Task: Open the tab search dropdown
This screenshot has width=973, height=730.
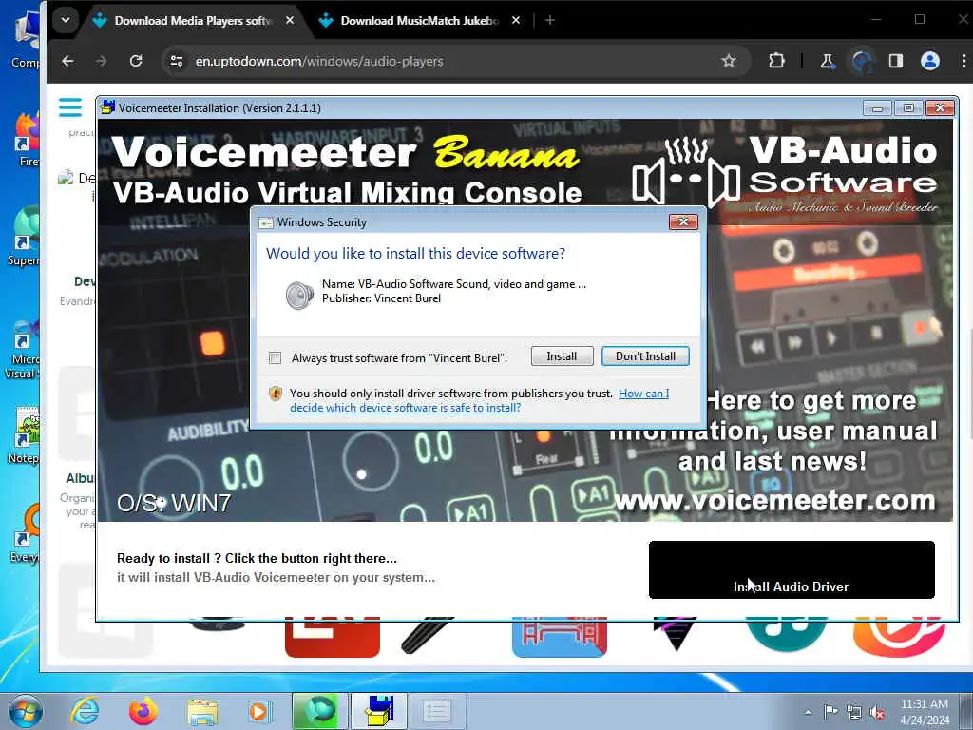Action: point(66,20)
